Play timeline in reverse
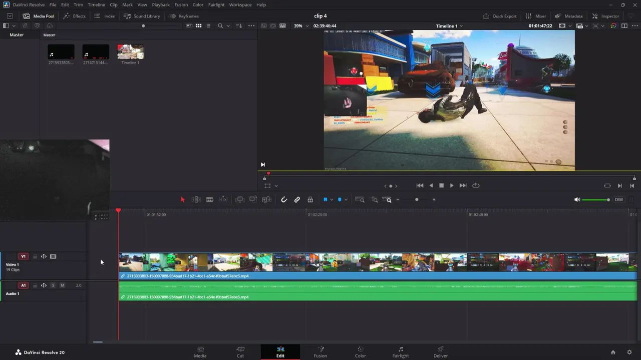641x360 pixels. click(x=431, y=185)
